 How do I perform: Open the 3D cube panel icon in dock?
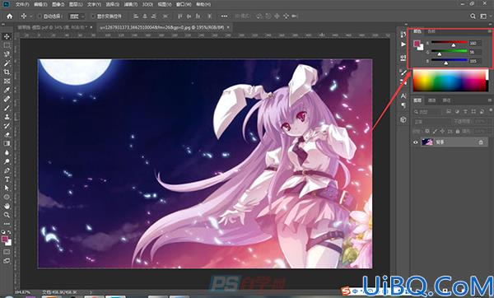pos(403,119)
